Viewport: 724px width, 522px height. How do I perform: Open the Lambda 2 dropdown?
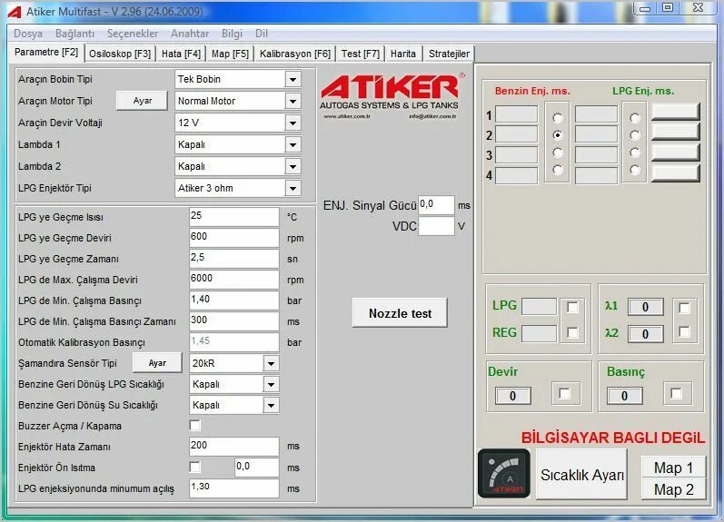[x=293, y=166]
